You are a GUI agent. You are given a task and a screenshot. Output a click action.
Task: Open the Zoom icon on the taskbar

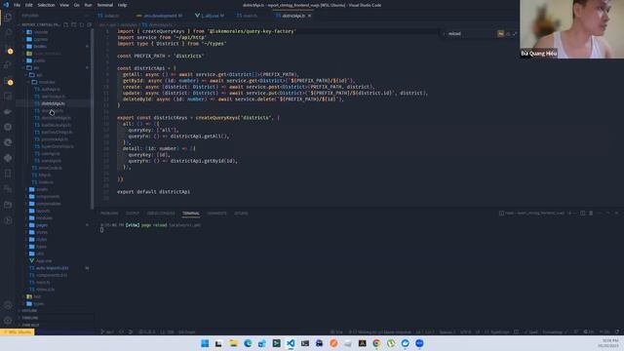419,343
